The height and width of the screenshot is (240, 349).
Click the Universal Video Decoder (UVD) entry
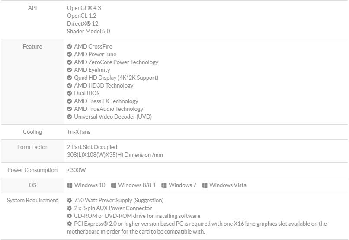[113, 117]
